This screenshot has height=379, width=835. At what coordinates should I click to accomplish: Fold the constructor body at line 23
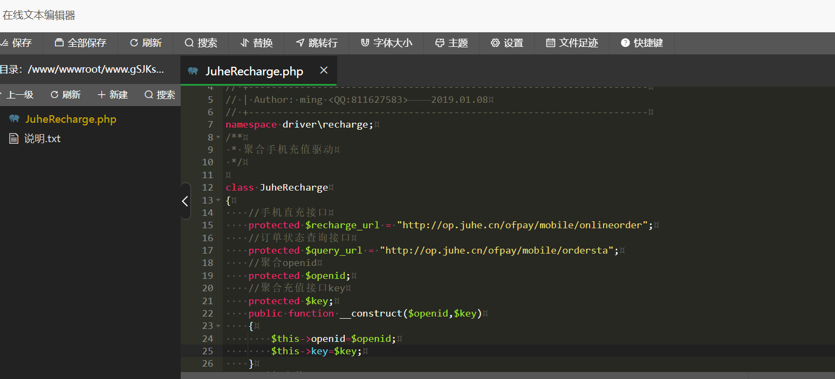(218, 326)
